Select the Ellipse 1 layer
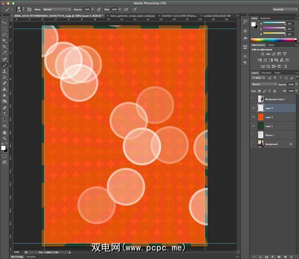 tap(271, 135)
